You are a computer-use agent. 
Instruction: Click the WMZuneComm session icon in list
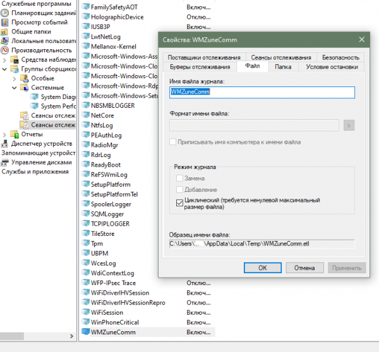click(86, 332)
